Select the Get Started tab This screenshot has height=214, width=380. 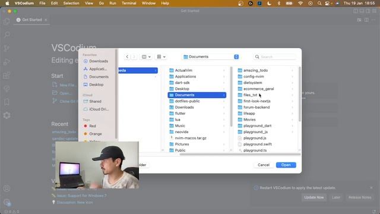pyautogui.click(x=31, y=20)
